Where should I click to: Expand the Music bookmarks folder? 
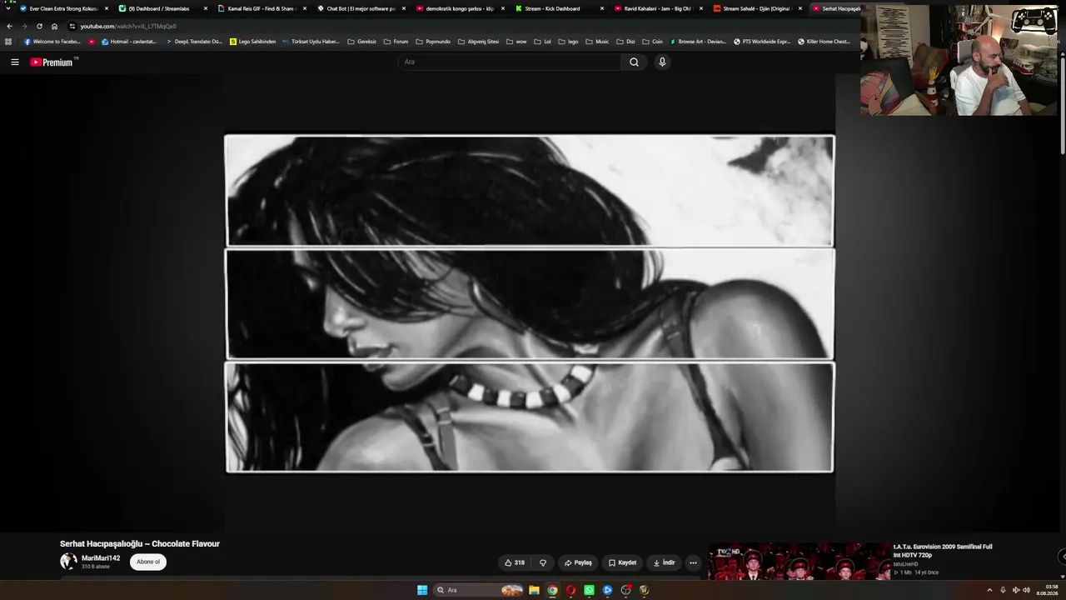(x=597, y=42)
